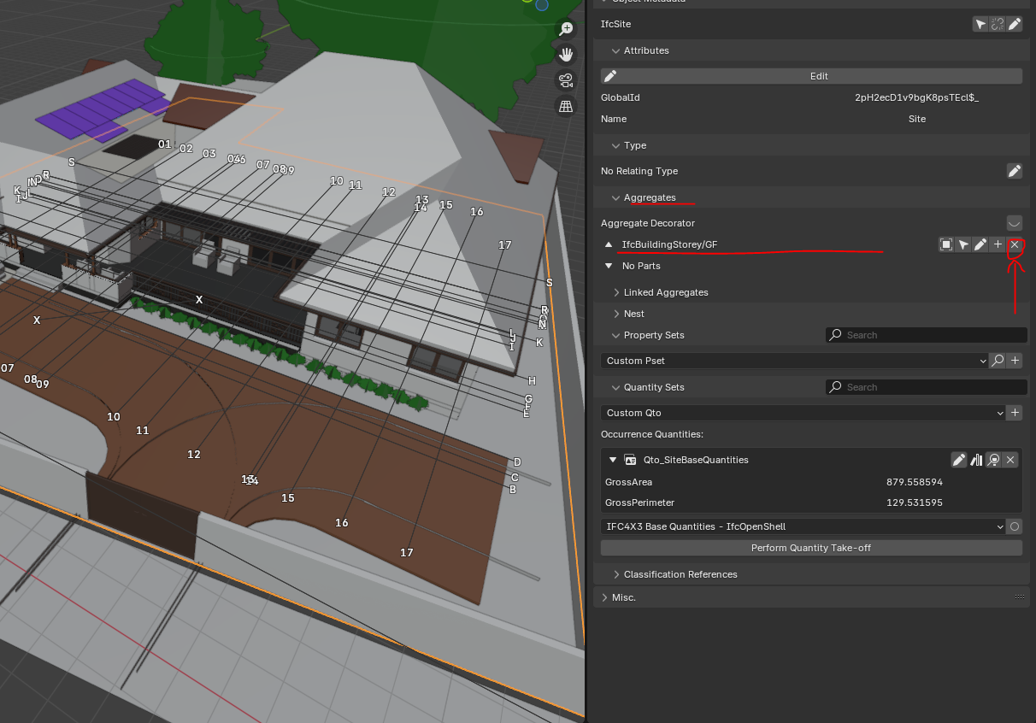Expand the Misc. panel
Screen dimensions: 1036x723
click(x=604, y=597)
